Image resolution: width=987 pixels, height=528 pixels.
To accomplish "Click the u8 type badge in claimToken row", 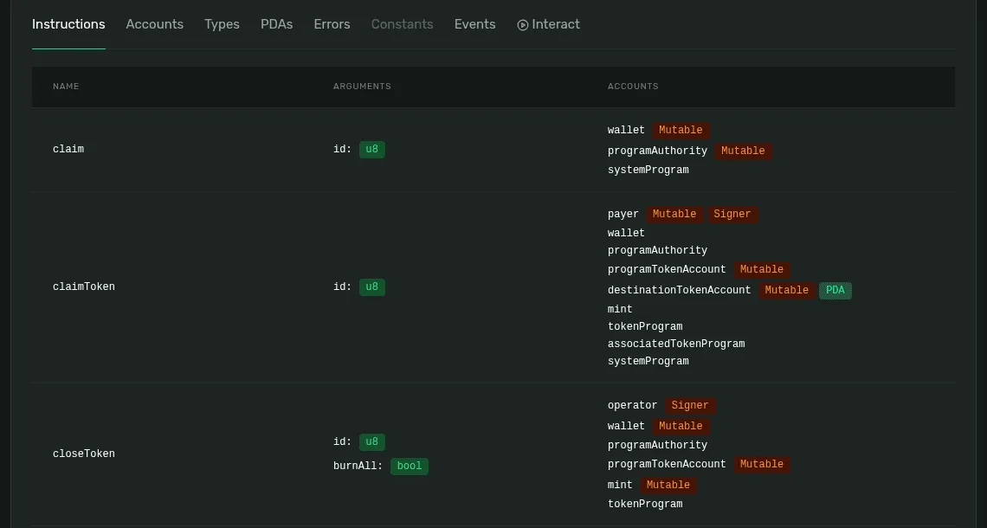I will pos(372,287).
